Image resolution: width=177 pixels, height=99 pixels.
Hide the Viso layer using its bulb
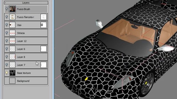(7, 25)
